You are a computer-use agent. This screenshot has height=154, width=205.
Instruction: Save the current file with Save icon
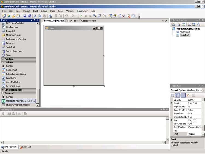(x=25, y=16)
